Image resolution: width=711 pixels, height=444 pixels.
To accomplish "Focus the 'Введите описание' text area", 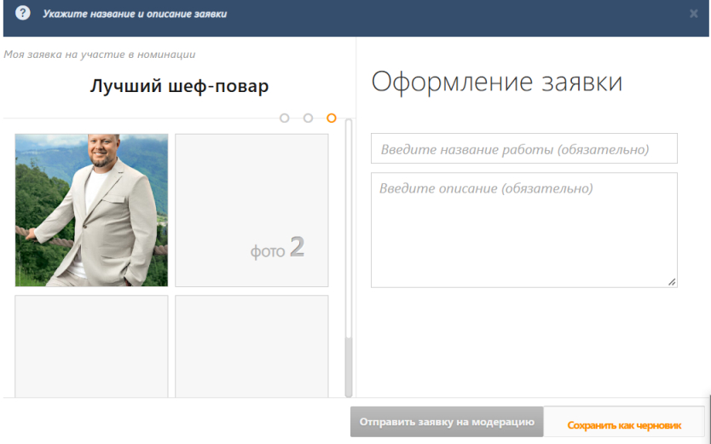I will click(x=524, y=230).
